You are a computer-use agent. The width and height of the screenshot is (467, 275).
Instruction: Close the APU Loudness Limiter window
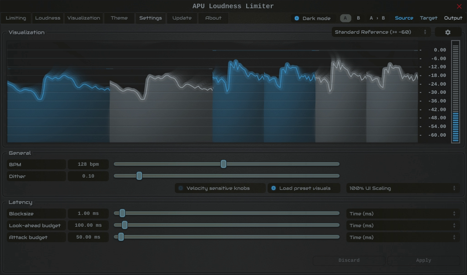coord(459,6)
